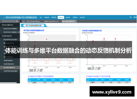Click the upper/lower IQR legend under academic chart

point(36,70)
